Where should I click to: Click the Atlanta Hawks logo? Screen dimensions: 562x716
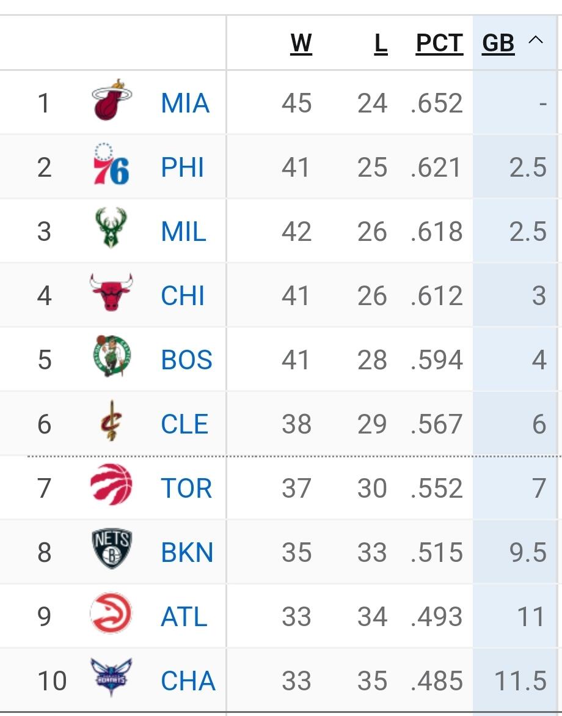111,614
